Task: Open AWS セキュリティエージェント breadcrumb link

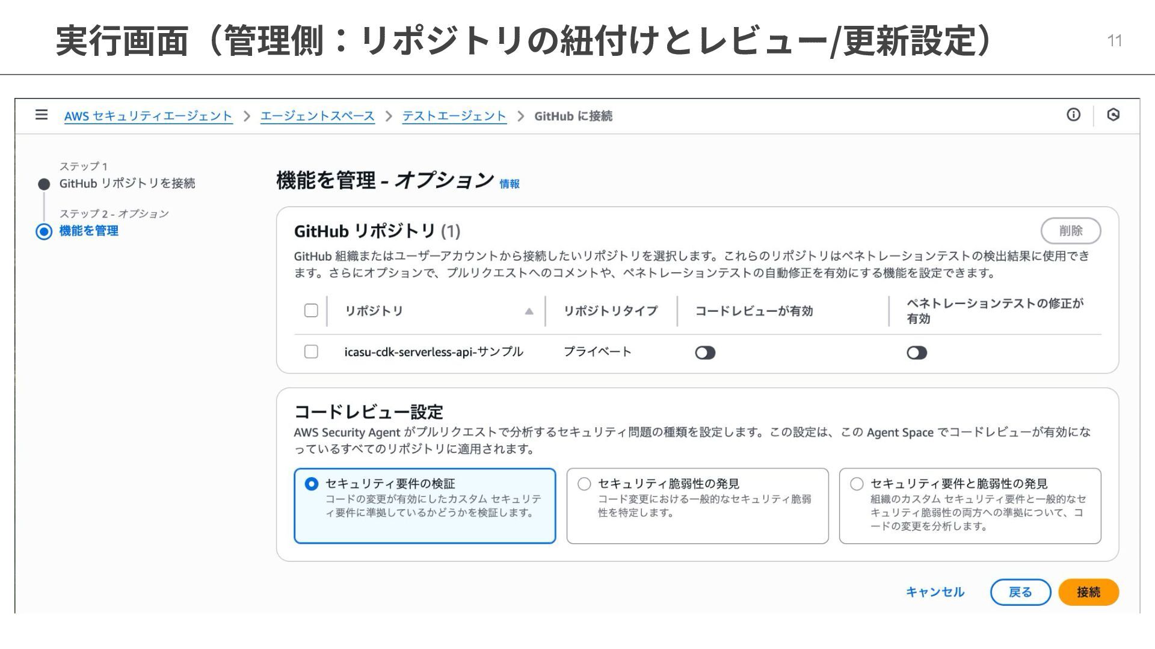Action: (x=148, y=116)
